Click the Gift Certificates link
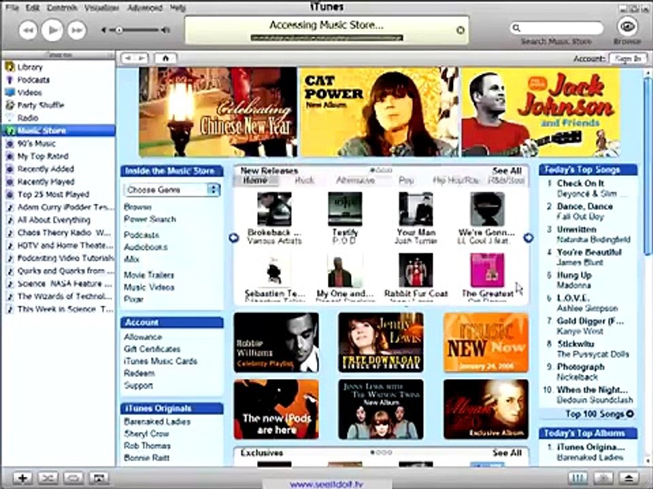Image resolution: width=653 pixels, height=489 pixels. (x=152, y=349)
